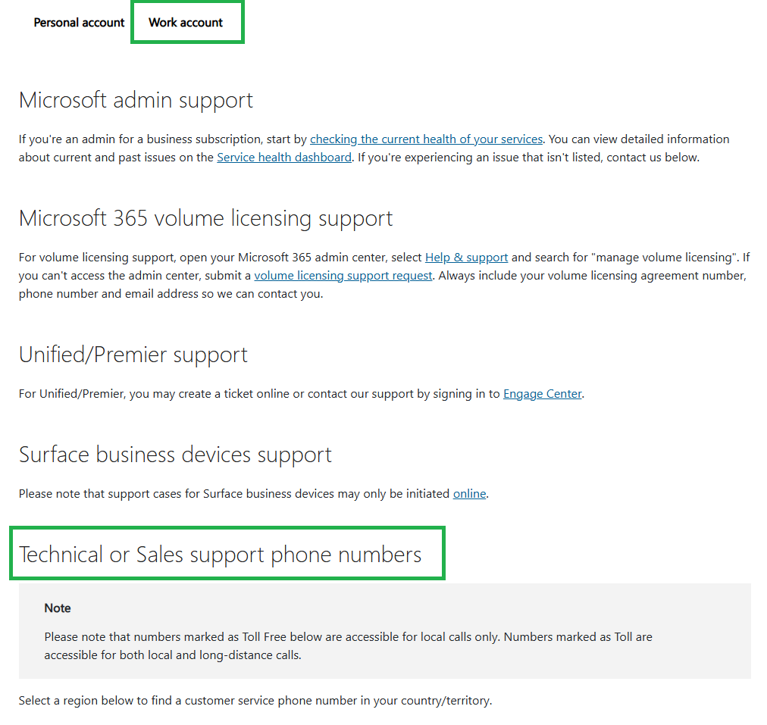
Task: Click the 'Select a region below' instruction text
Action: tap(255, 701)
